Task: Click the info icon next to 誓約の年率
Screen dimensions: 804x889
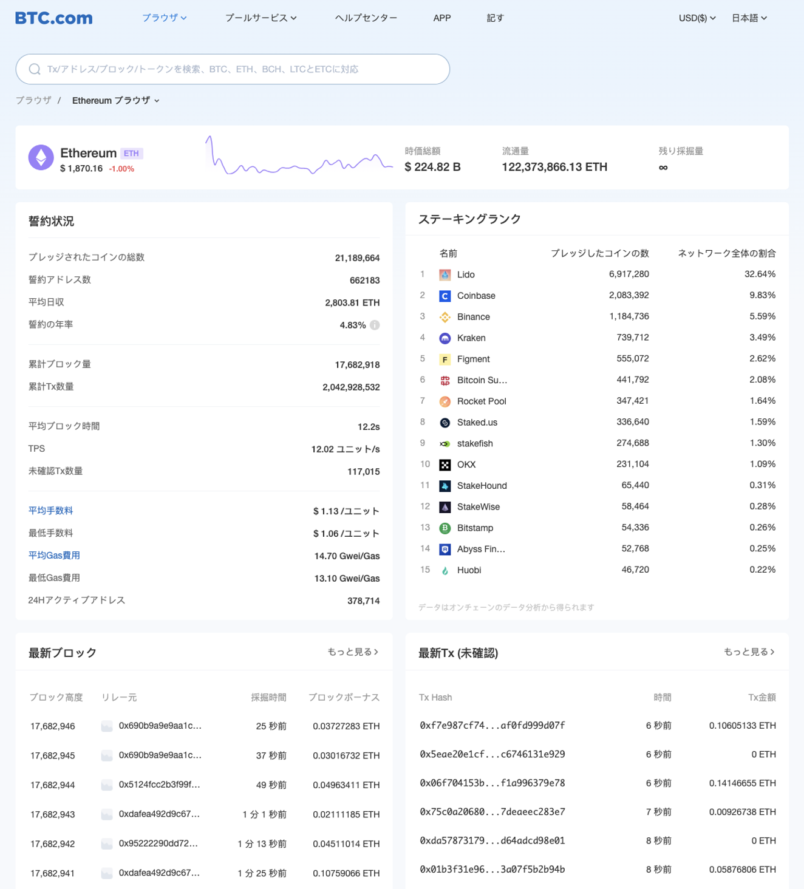Action: pyautogui.click(x=375, y=325)
